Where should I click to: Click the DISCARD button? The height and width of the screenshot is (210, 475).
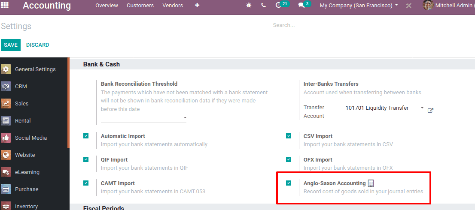point(37,45)
